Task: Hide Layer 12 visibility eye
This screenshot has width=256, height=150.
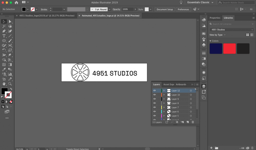Action: [154, 91]
